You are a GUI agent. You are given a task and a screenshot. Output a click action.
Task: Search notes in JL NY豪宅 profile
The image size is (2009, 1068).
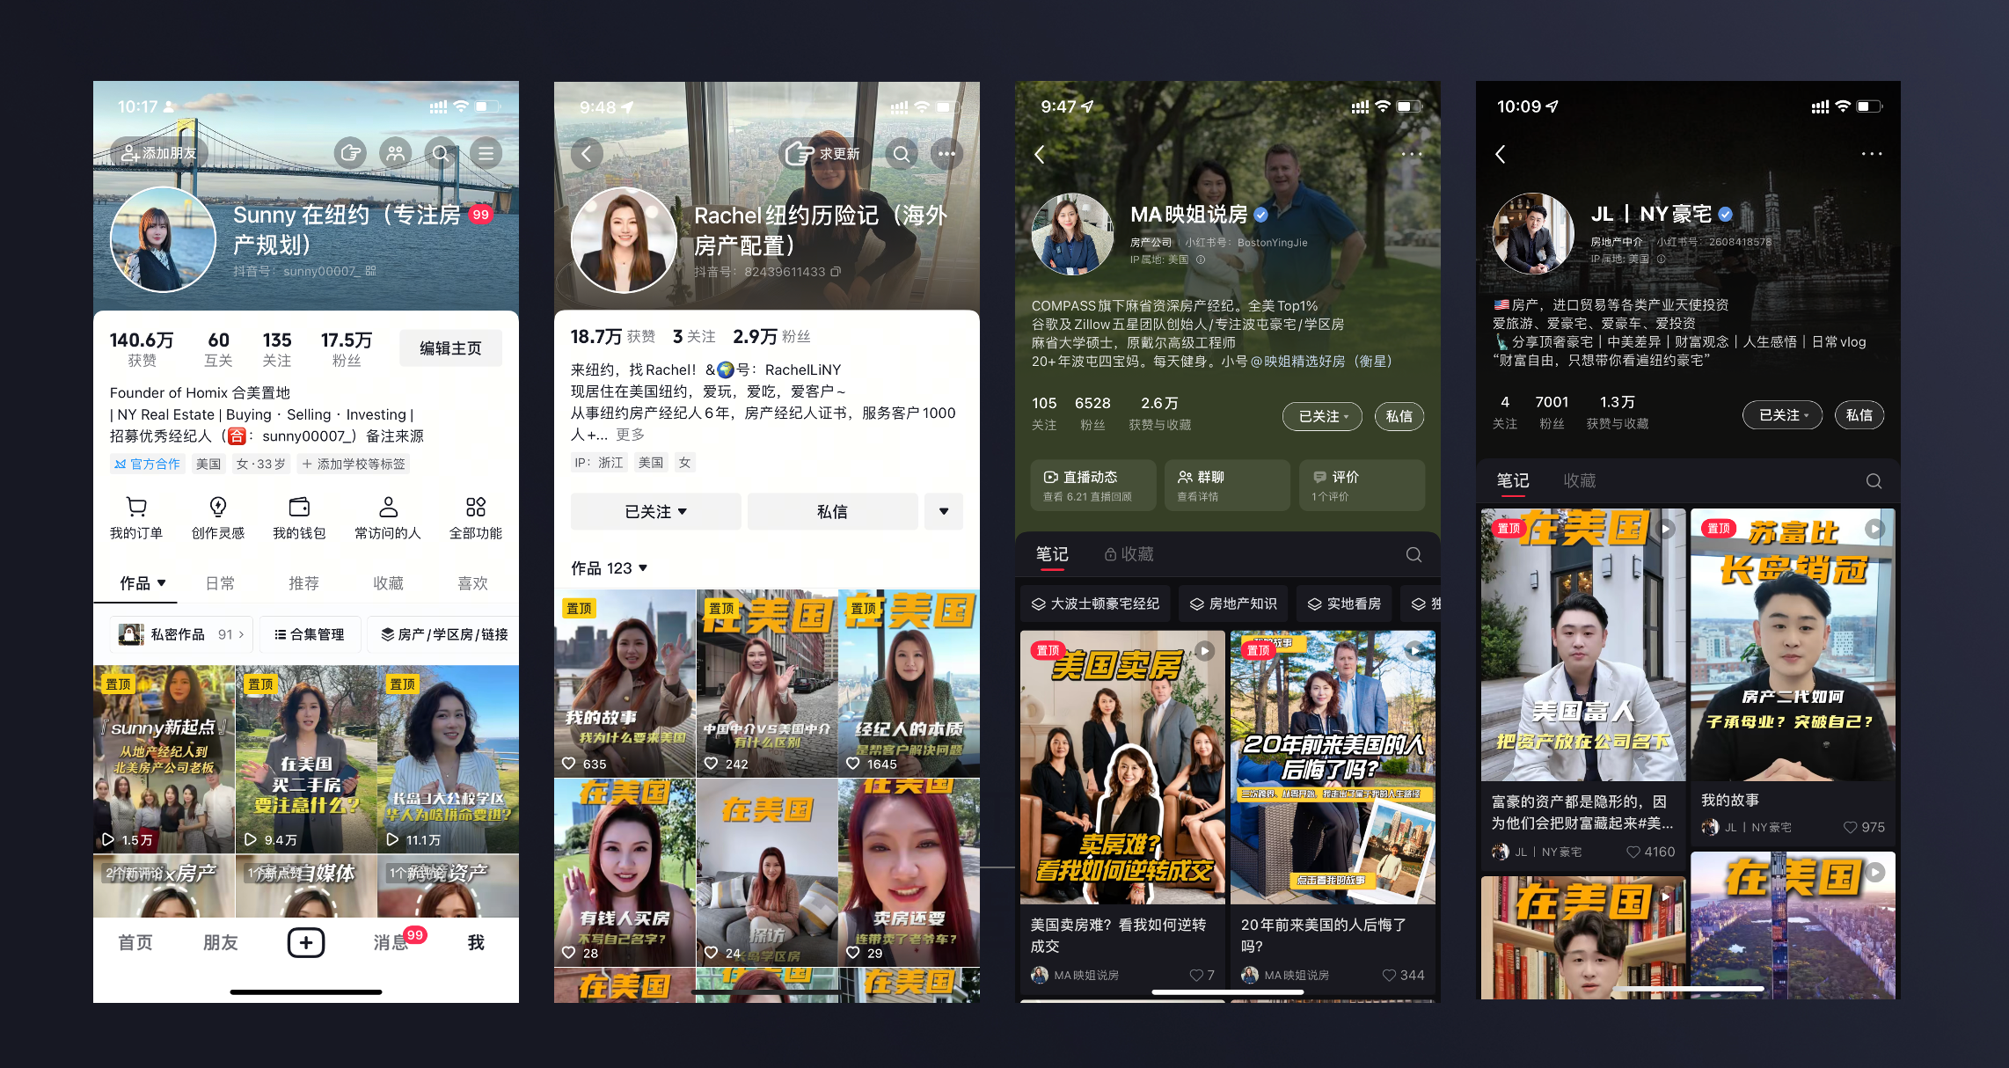click(1874, 480)
